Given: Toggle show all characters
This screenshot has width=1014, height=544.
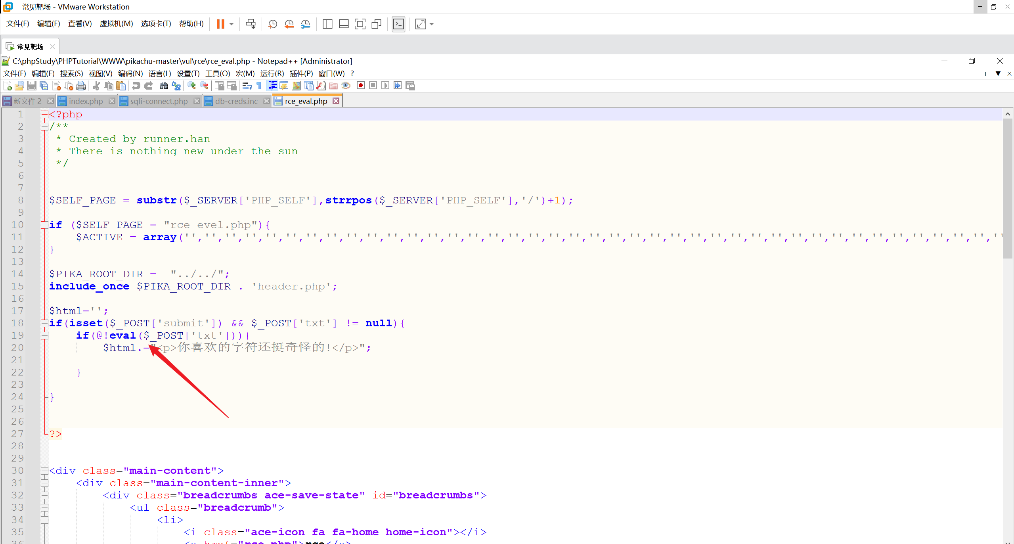Looking at the screenshot, I should point(259,85).
